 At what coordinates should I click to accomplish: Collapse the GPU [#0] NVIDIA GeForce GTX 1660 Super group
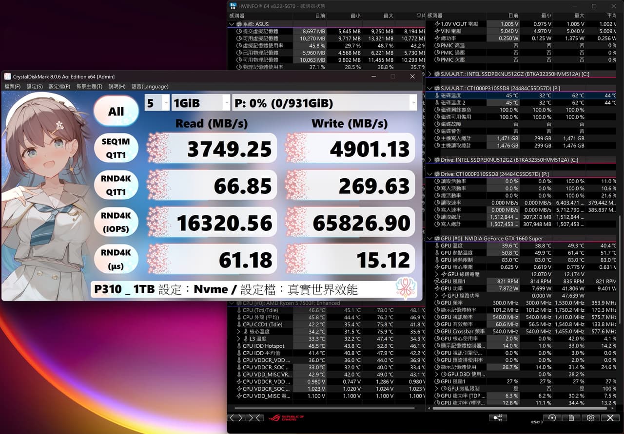coord(429,239)
